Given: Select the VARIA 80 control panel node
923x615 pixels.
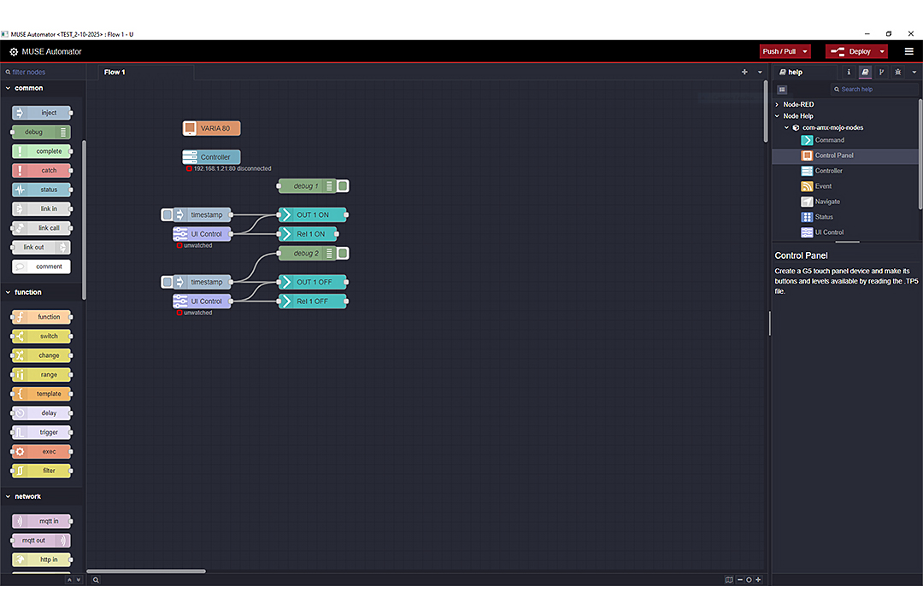Looking at the screenshot, I should pyautogui.click(x=212, y=128).
